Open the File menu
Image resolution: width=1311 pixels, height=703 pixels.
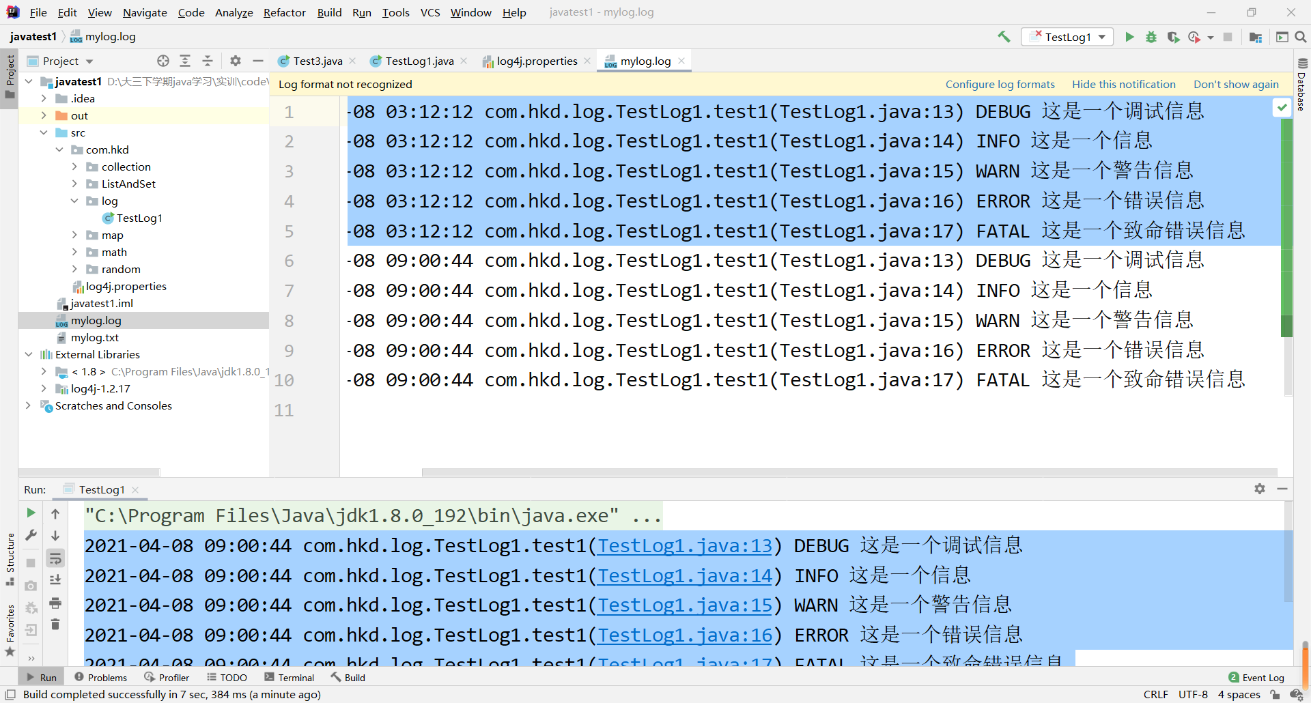(38, 12)
